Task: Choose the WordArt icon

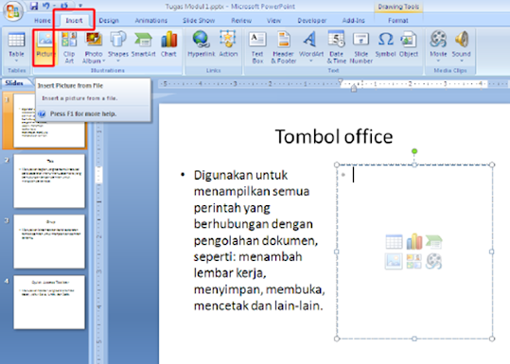Action: pos(310,40)
